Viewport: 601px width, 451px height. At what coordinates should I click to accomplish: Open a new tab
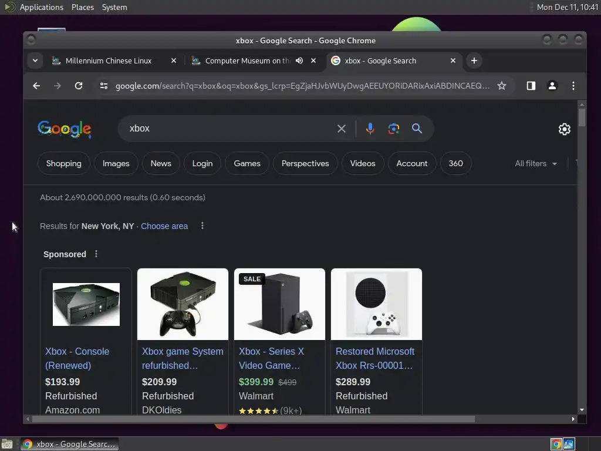coord(474,60)
